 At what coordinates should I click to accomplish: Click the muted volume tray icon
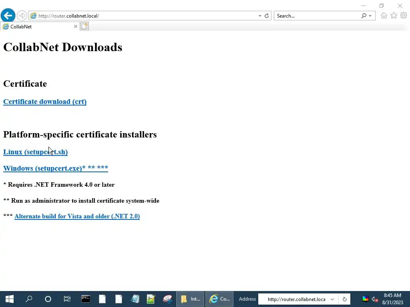tap(375, 299)
